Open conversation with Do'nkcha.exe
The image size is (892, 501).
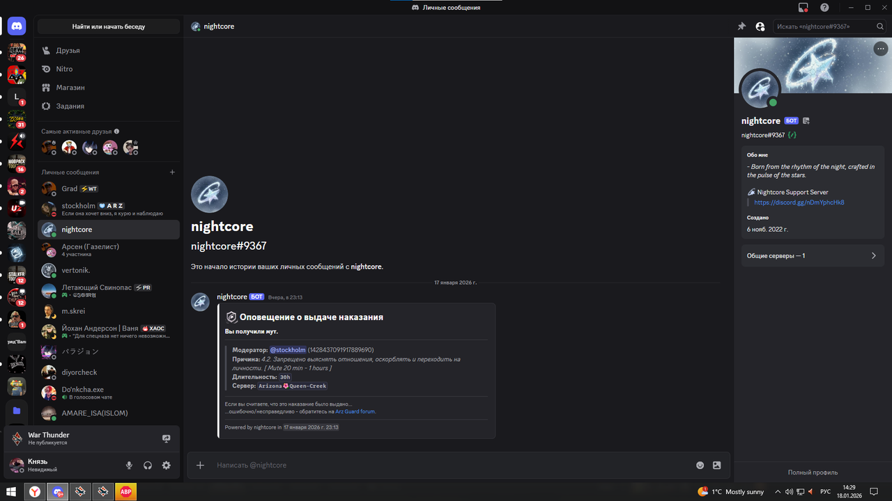pos(108,392)
